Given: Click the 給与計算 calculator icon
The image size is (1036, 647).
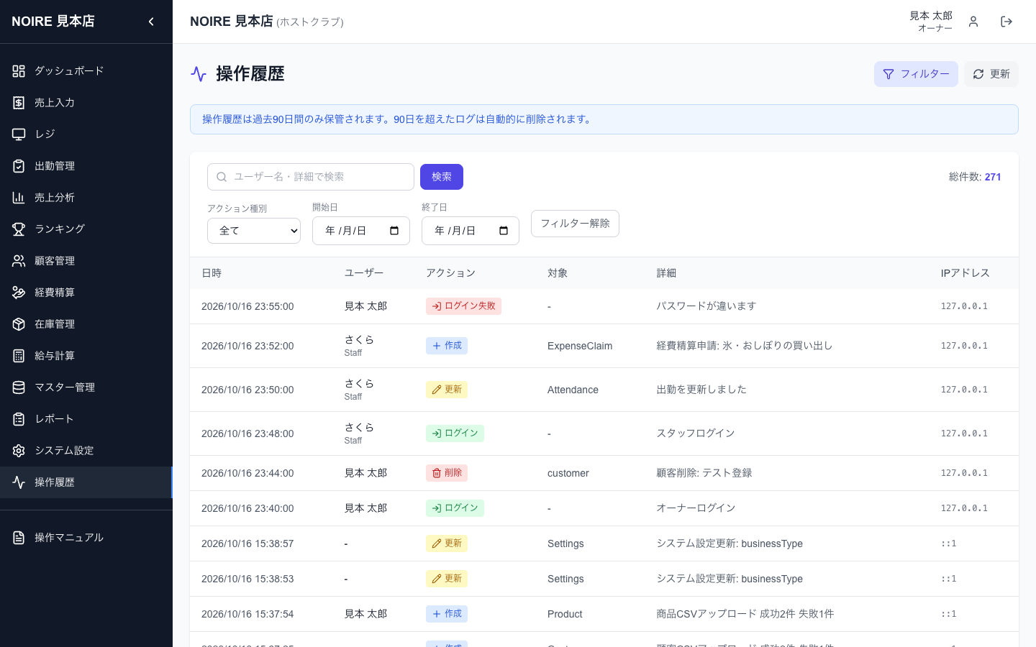Looking at the screenshot, I should coord(19,356).
